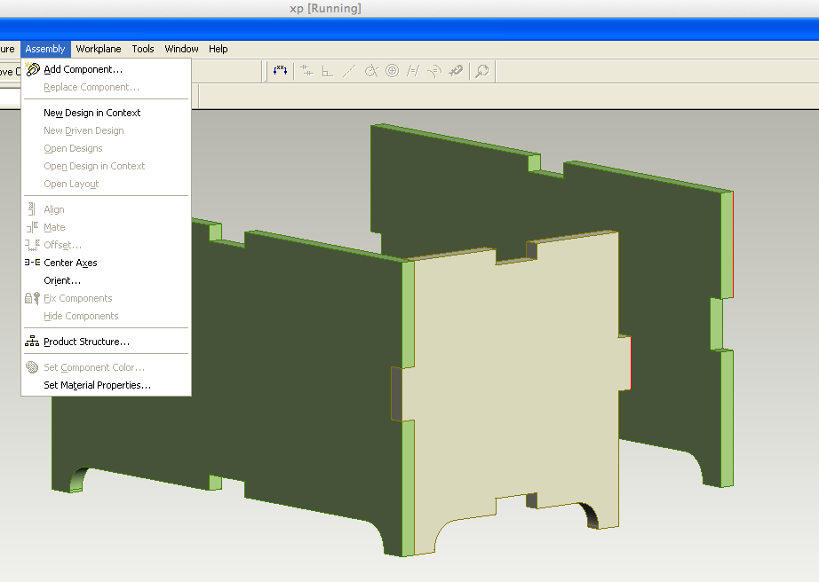Click the tangent constraint icon
Screen dimensions: 819x582
pos(370,71)
